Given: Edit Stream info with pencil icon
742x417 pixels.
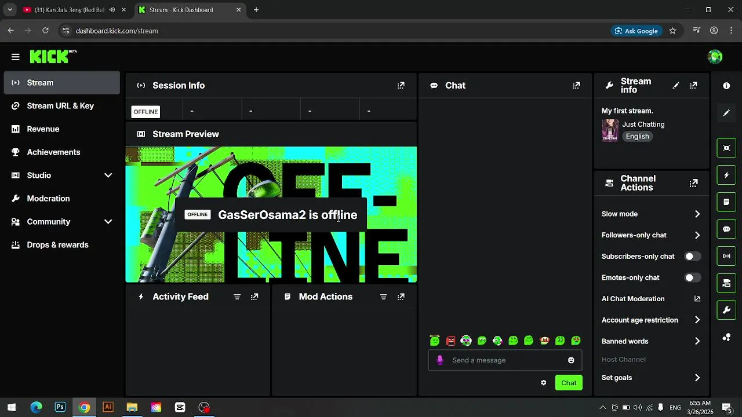Looking at the screenshot, I should [676, 85].
